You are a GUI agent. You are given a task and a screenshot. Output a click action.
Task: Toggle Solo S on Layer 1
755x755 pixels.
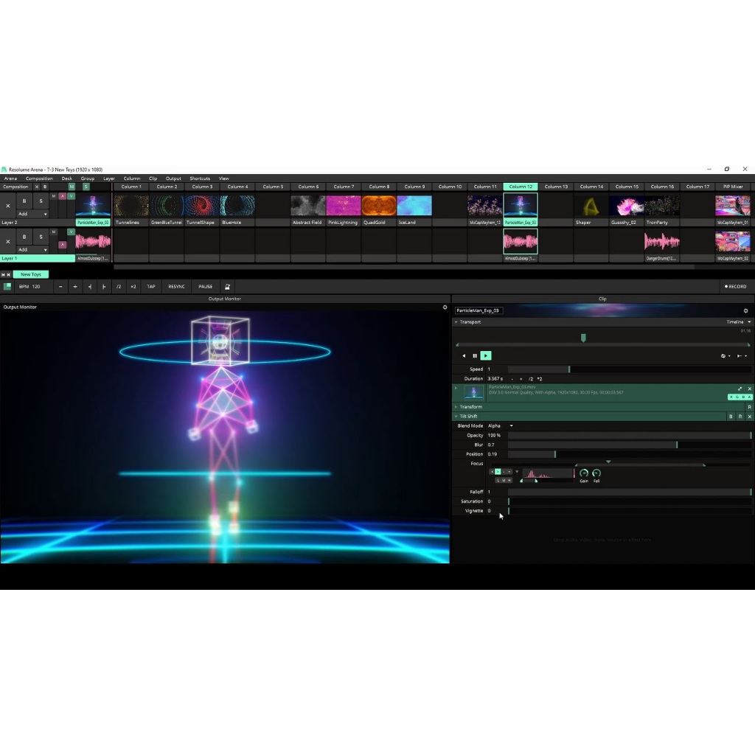[41, 237]
